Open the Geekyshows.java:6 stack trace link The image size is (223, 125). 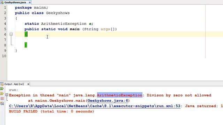tap(108, 101)
